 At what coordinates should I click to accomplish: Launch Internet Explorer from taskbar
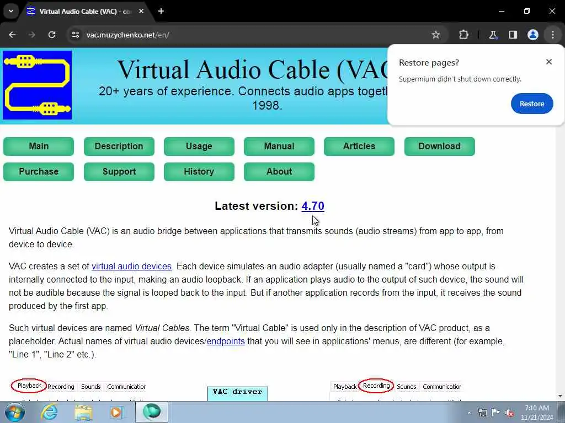[49, 412]
